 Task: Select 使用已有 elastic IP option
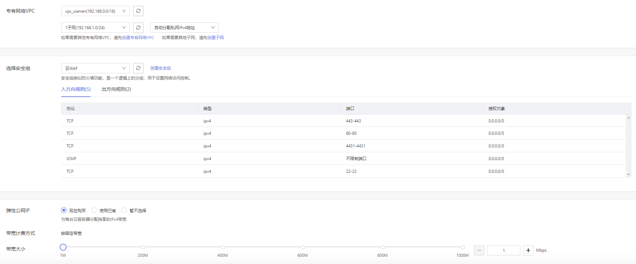click(94, 210)
